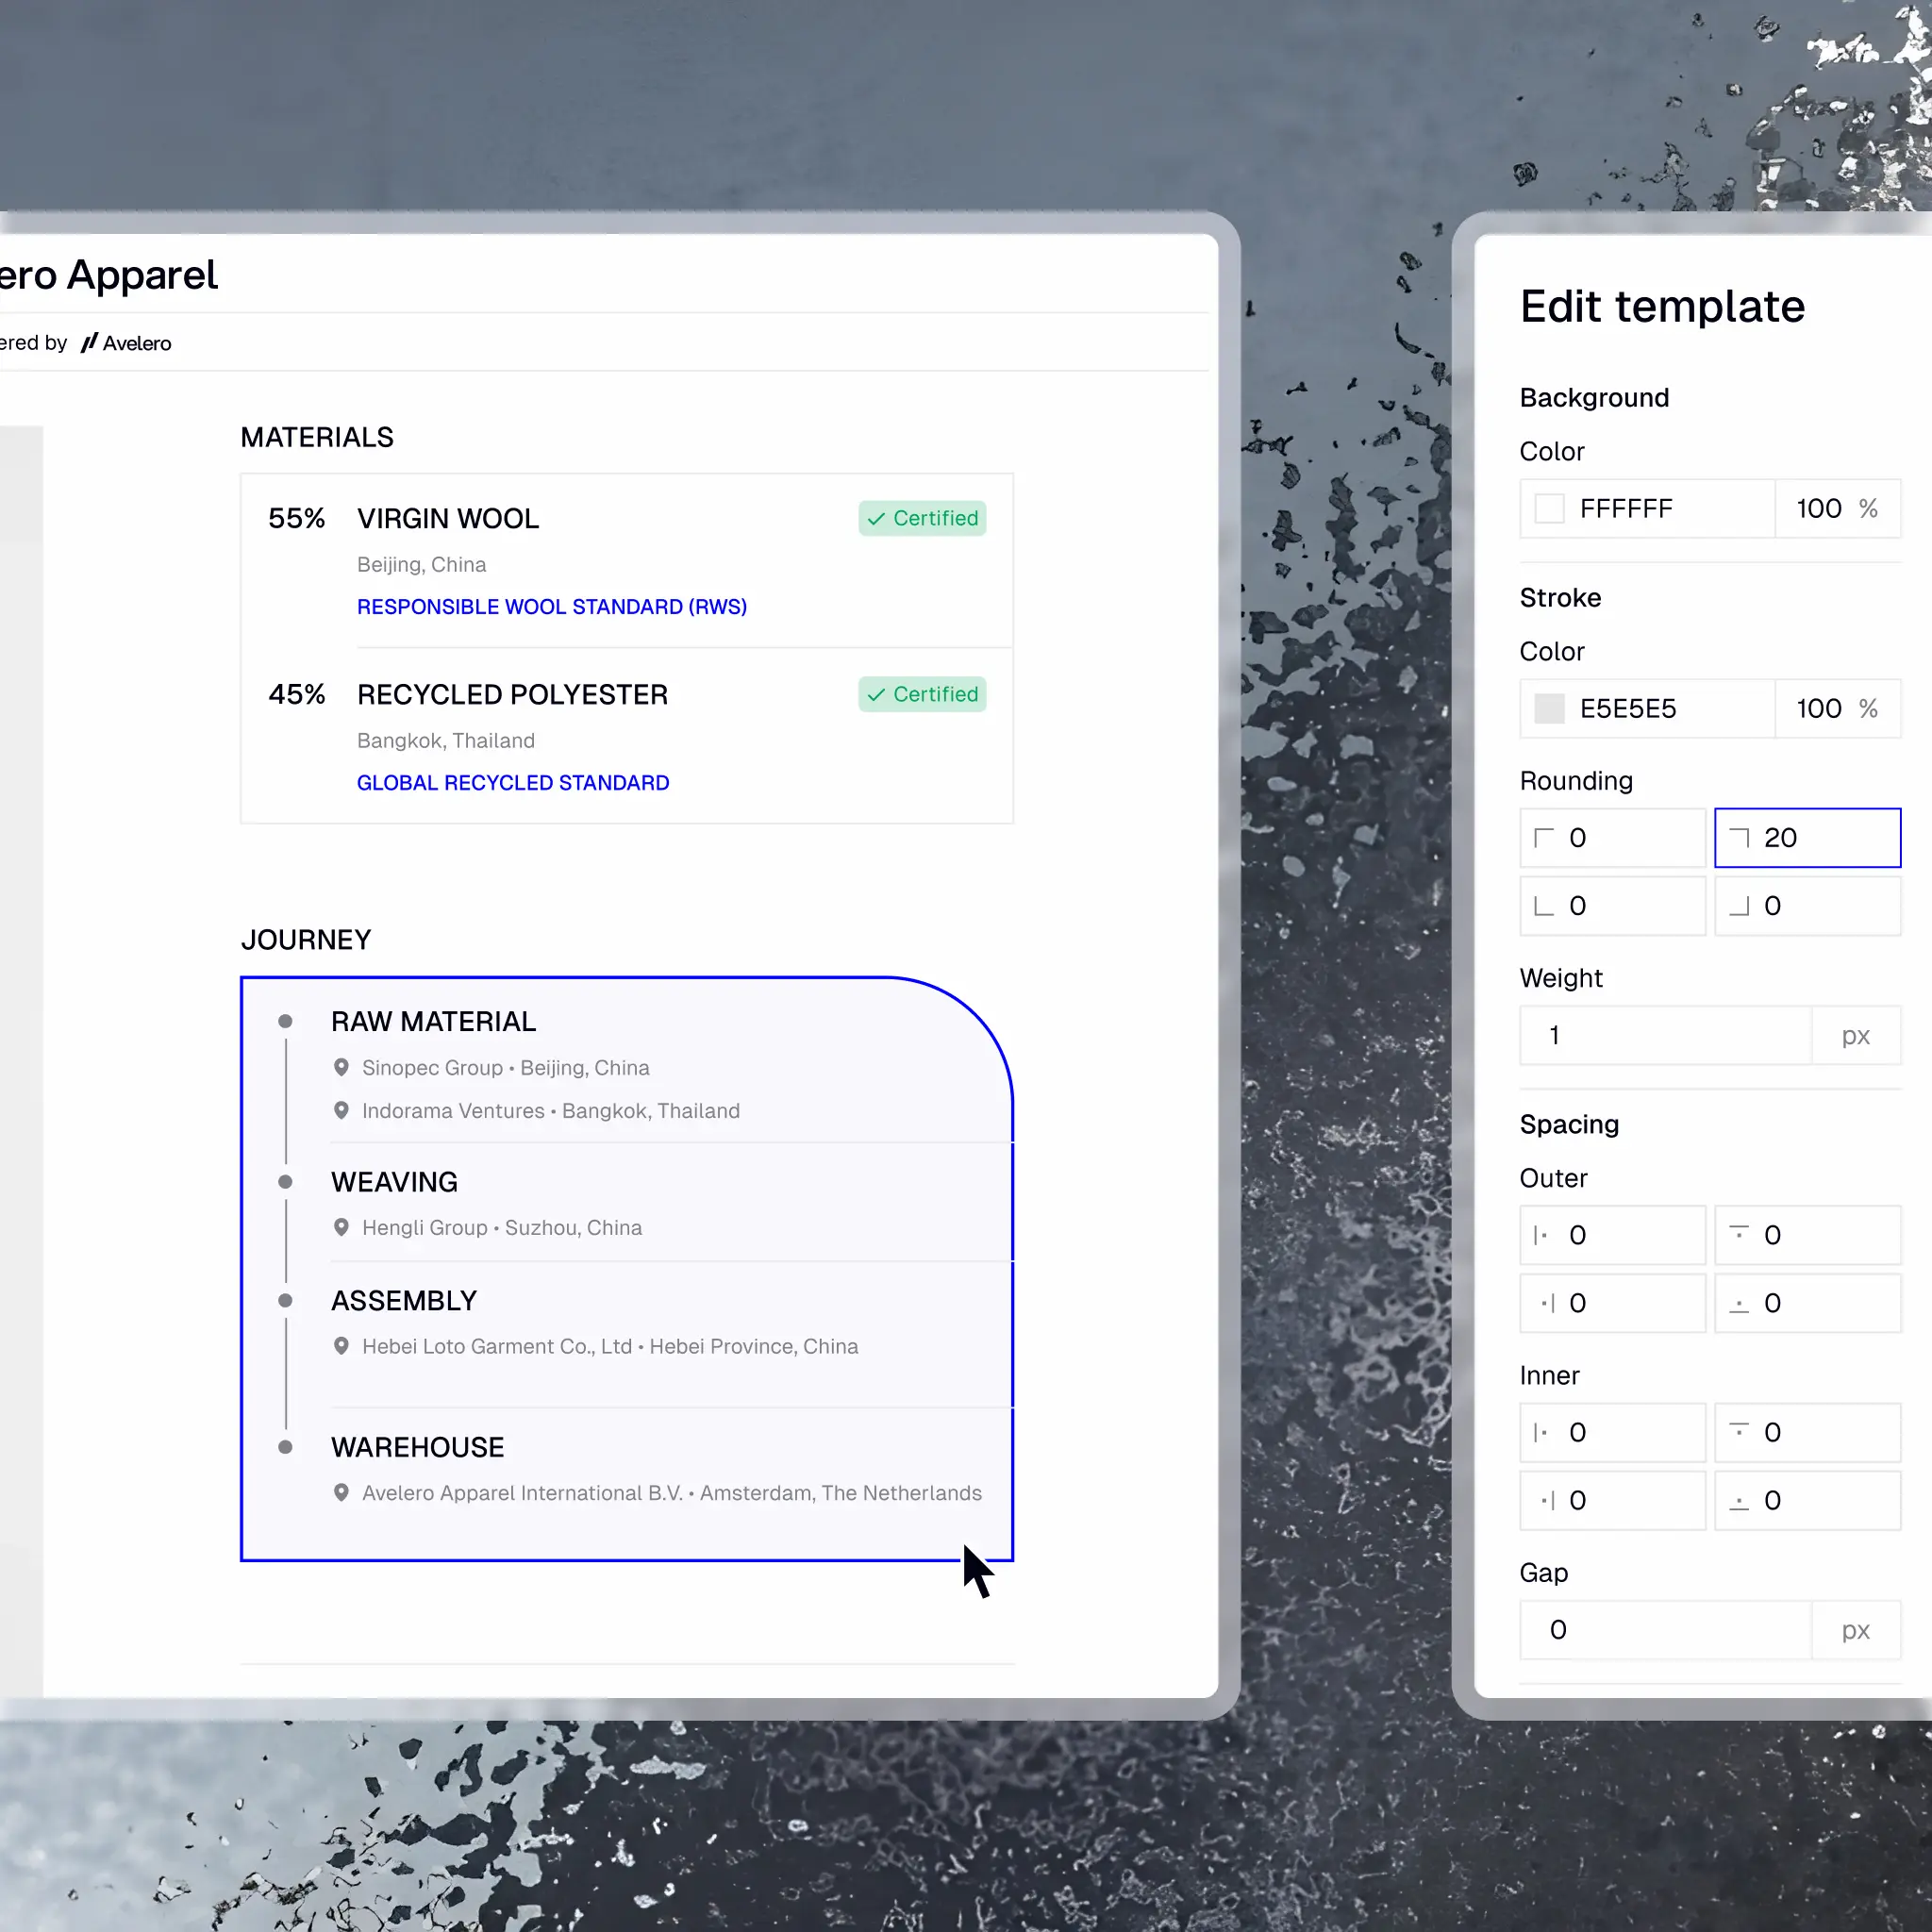Click the Outer spacing left-side icon
The width and height of the screenshot is (1932, 1932).
[x=1541, y=1236]
